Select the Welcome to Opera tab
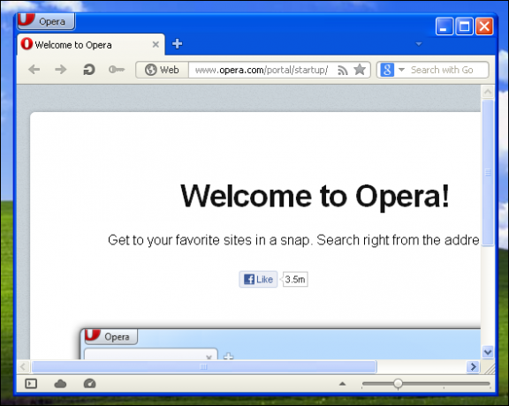 91,44
